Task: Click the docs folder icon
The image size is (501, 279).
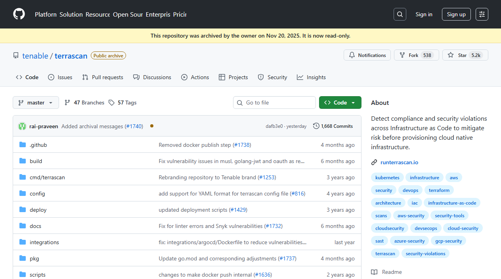Action: [x=23, y=226]
